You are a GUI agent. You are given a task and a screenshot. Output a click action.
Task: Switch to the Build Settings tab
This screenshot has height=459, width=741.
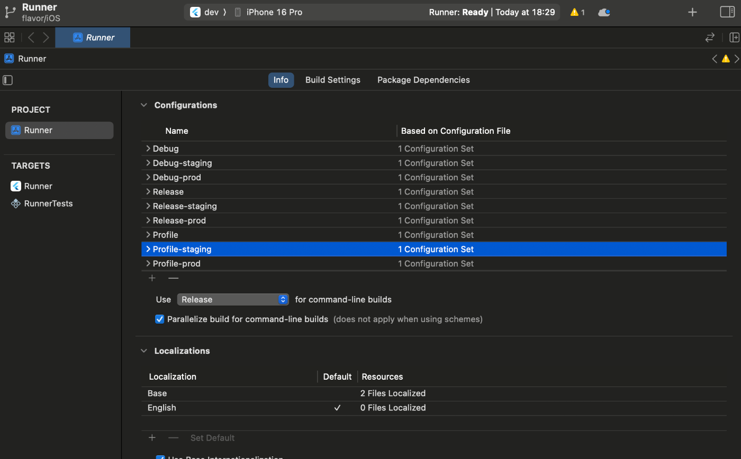pyautogui.click(x=333, y=80)
